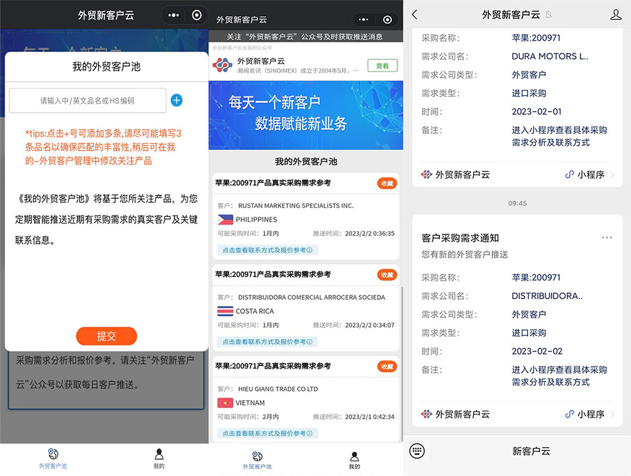Click the 我的外贸客户池 dialog title
Image resolution: width=631 pixels, height=476 pixels.
[x=106, y=67]
